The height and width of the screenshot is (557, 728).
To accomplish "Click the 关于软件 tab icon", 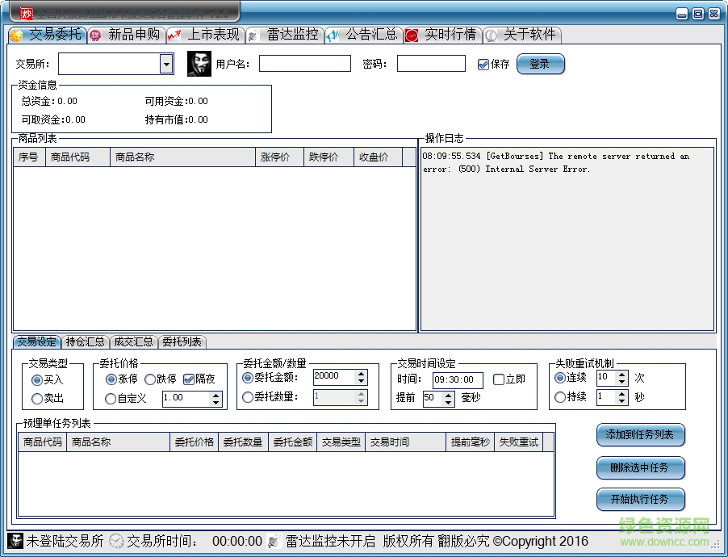I will coord(491,36).
